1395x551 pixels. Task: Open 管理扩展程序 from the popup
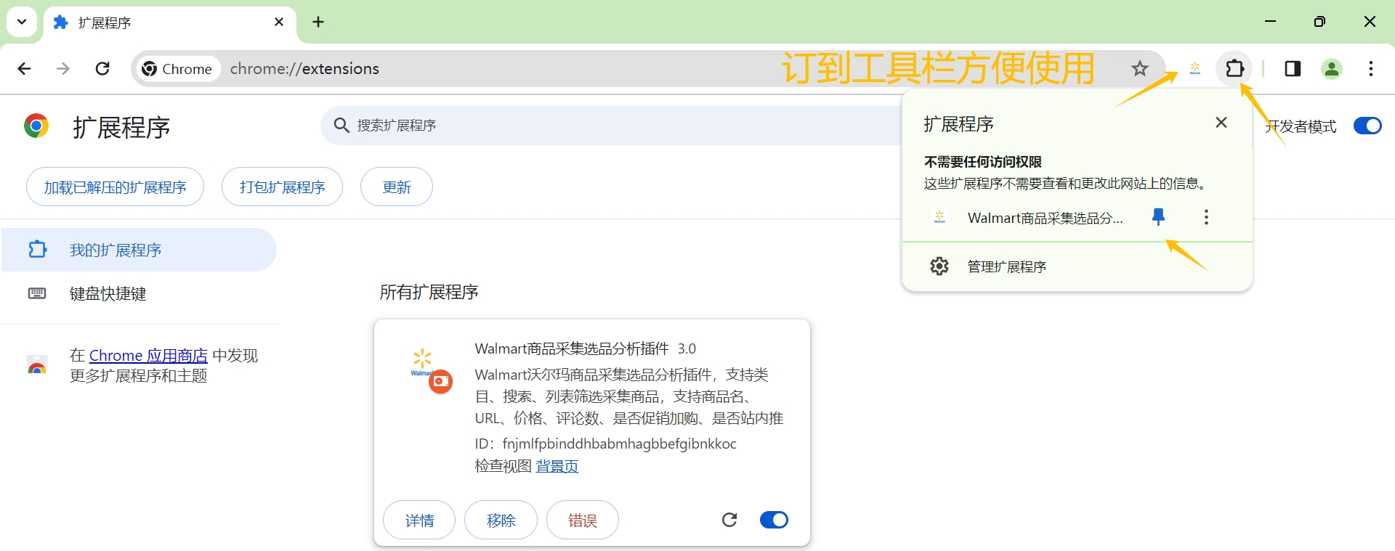pos(1006,267)
